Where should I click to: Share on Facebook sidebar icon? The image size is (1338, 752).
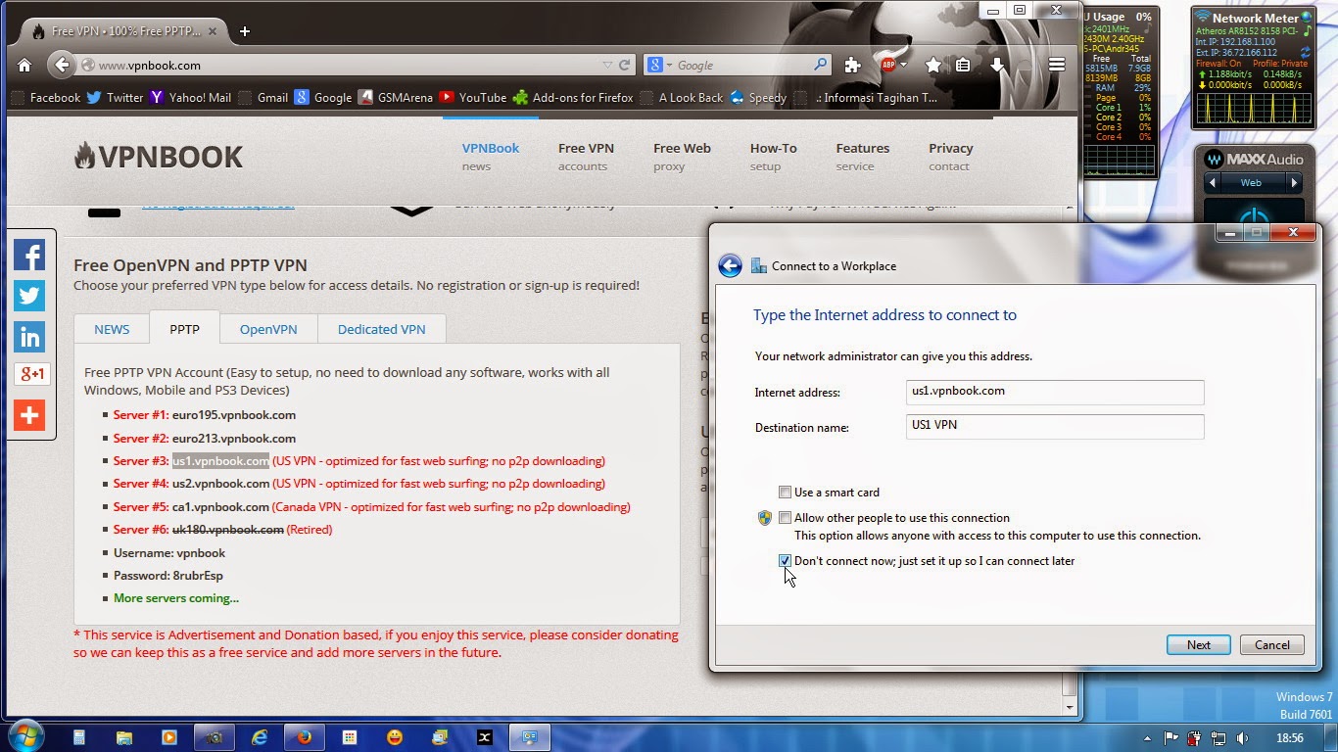29,256
